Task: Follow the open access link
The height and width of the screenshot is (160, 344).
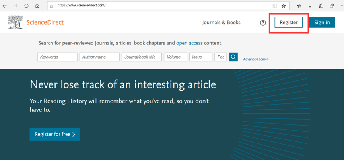Action: click(x=189, y=43)
